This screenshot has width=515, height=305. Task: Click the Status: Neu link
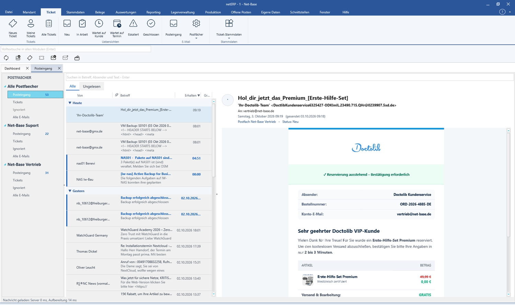click(x=290, y=122)
